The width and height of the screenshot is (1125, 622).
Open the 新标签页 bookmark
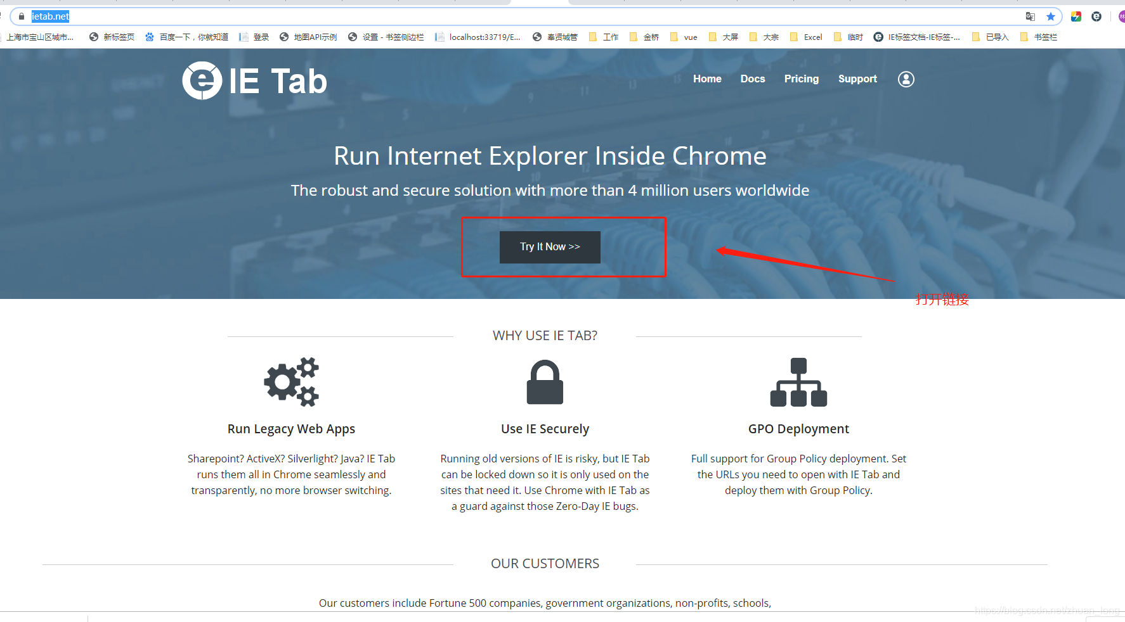[112, 37]
